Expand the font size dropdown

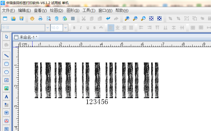point(66,28)
